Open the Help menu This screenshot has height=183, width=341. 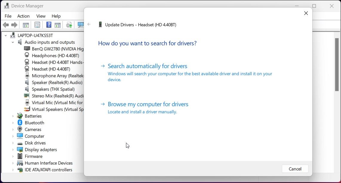(x=56, y=16)
